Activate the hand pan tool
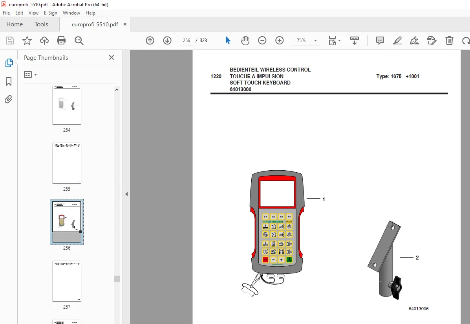 (245, 40)
